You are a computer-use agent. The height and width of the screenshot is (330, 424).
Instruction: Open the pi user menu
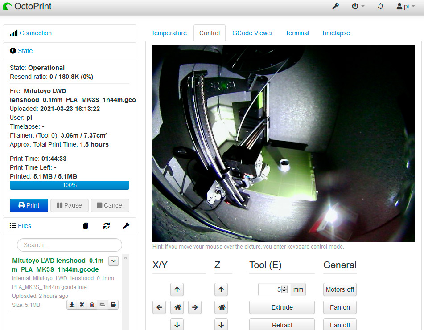click(405, 7)
